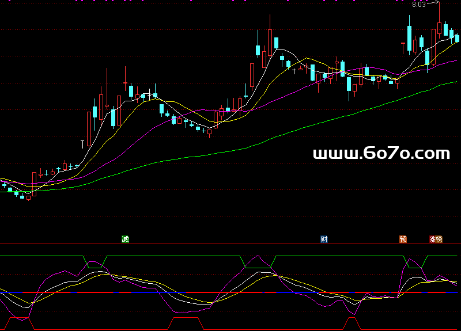
Task: Click the first red trough at indicator's bottom left
Action: [x=18, y=318]
